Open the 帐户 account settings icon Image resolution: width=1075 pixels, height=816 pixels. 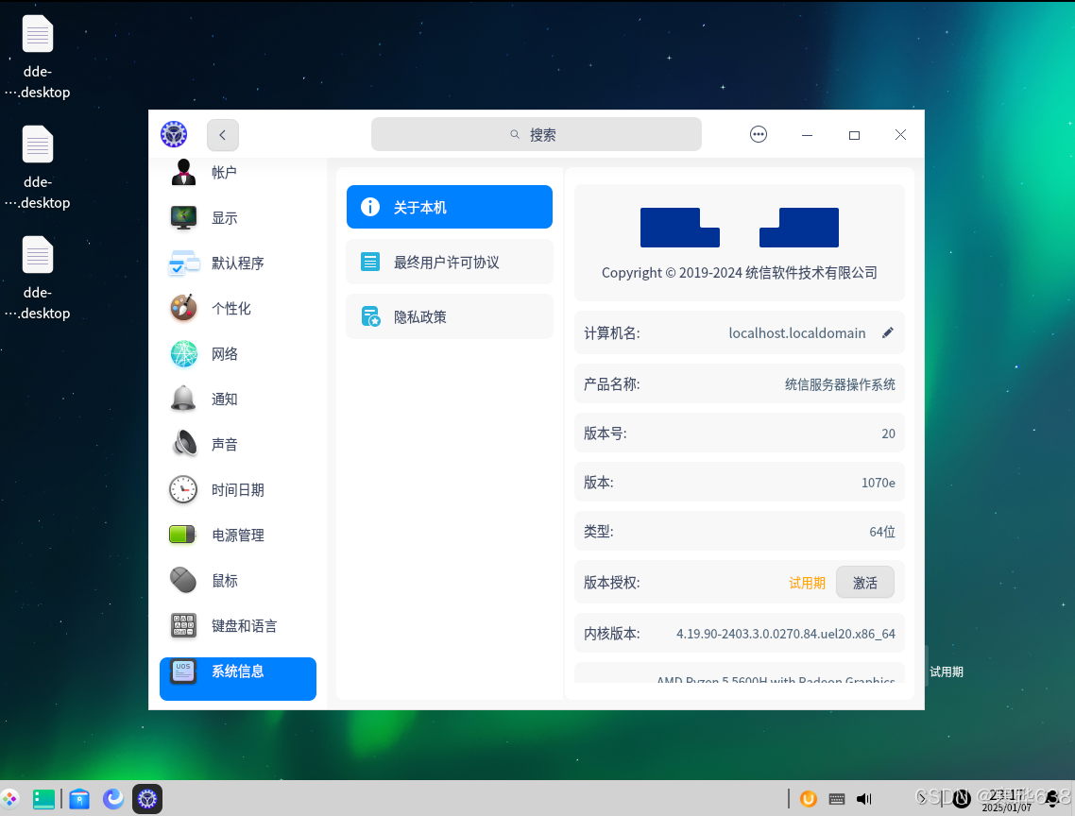[184, 172]
